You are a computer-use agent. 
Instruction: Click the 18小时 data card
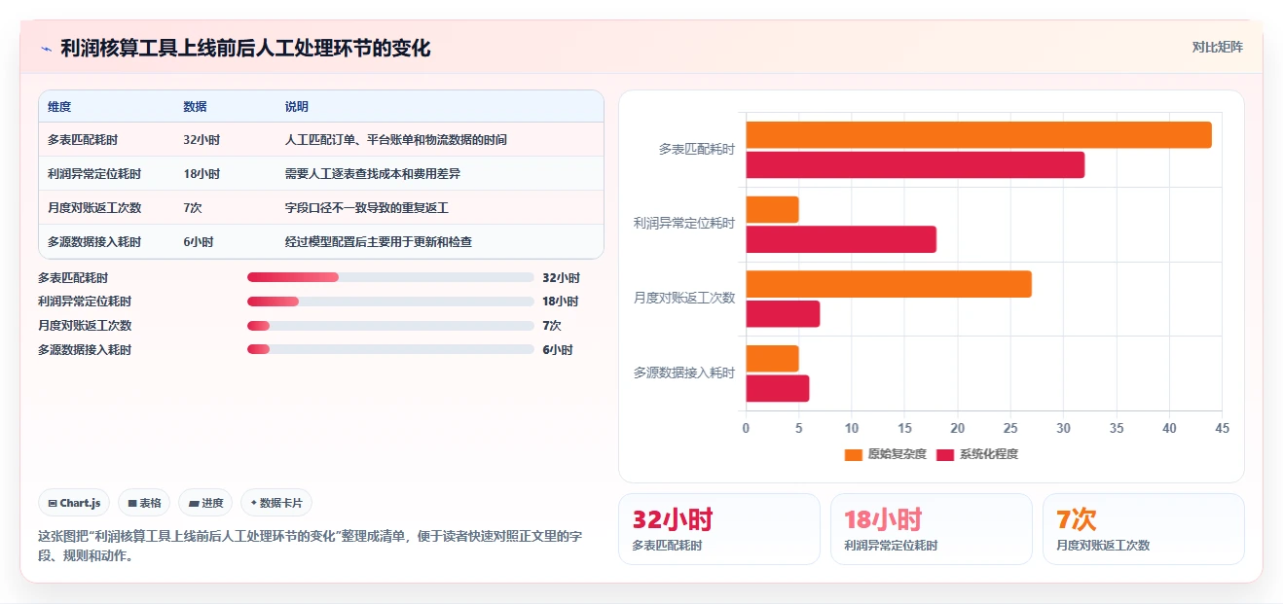932,529
